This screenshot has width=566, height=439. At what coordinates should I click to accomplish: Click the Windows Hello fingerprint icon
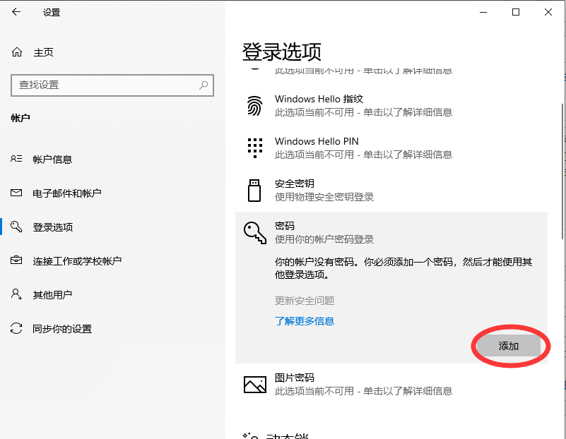pyautogui.click(x=254, y=106)
